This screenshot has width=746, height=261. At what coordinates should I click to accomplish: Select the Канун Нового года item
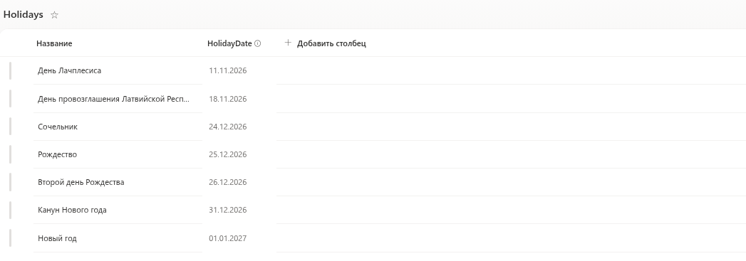(72, 210)
